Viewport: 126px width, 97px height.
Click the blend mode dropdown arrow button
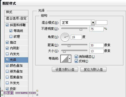point(93,23)
